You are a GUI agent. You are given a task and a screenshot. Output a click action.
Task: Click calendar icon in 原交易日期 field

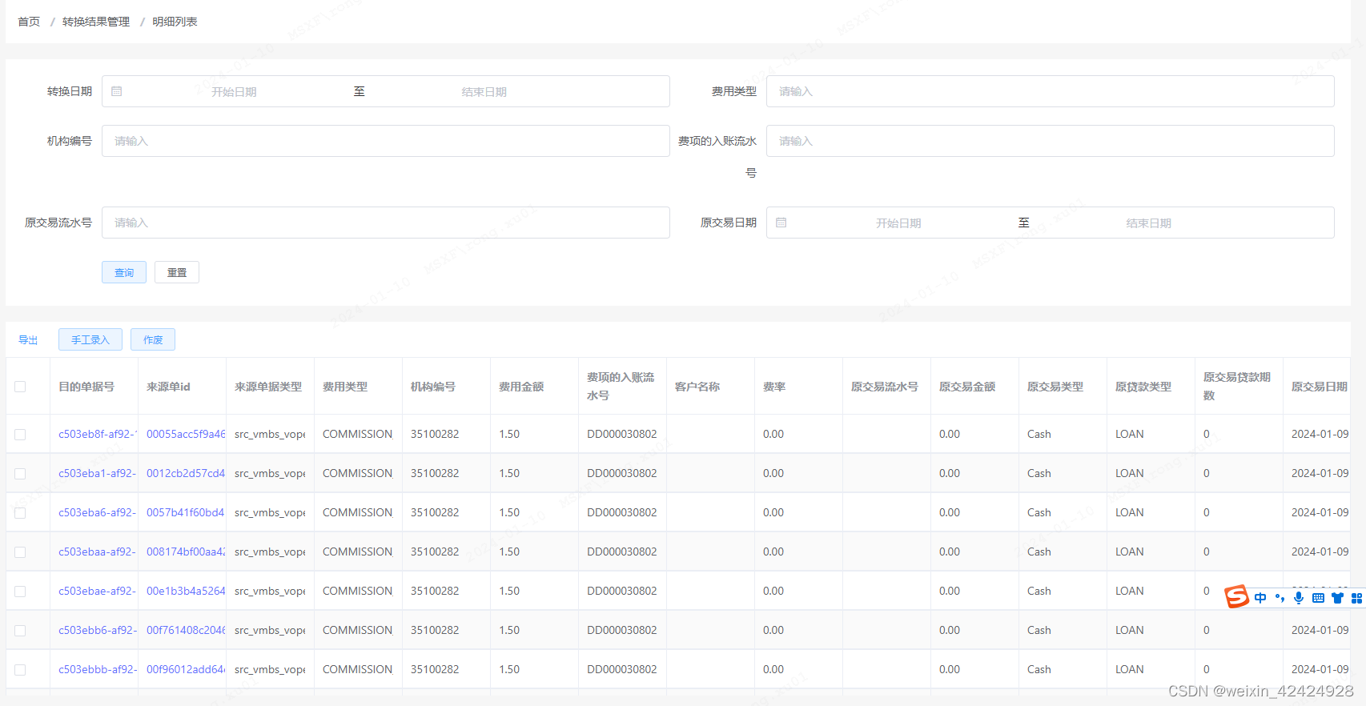pyautogui.click(x=781, y=223)
